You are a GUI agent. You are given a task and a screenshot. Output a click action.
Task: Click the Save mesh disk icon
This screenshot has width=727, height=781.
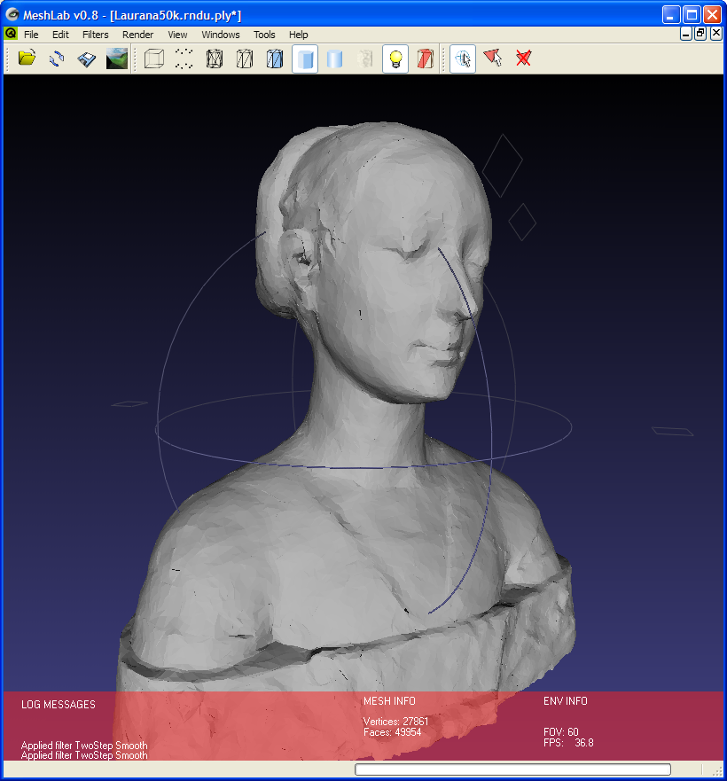click(x=86, y=59)
